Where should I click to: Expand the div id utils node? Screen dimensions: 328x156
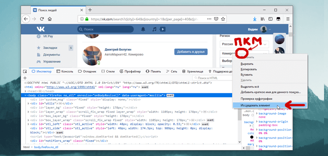click(29, 103)
